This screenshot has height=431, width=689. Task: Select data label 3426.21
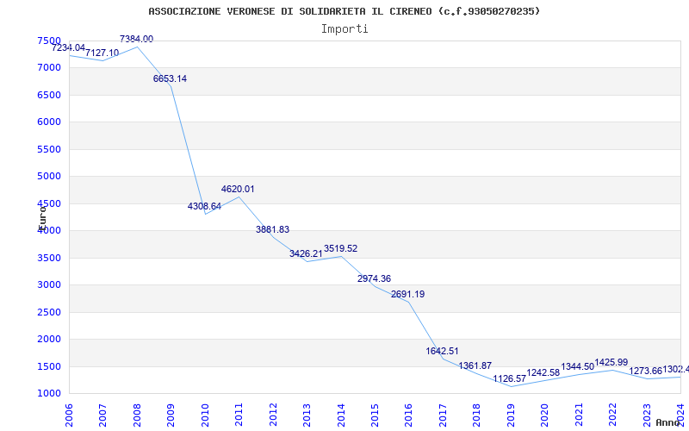(x=306, y=253)
